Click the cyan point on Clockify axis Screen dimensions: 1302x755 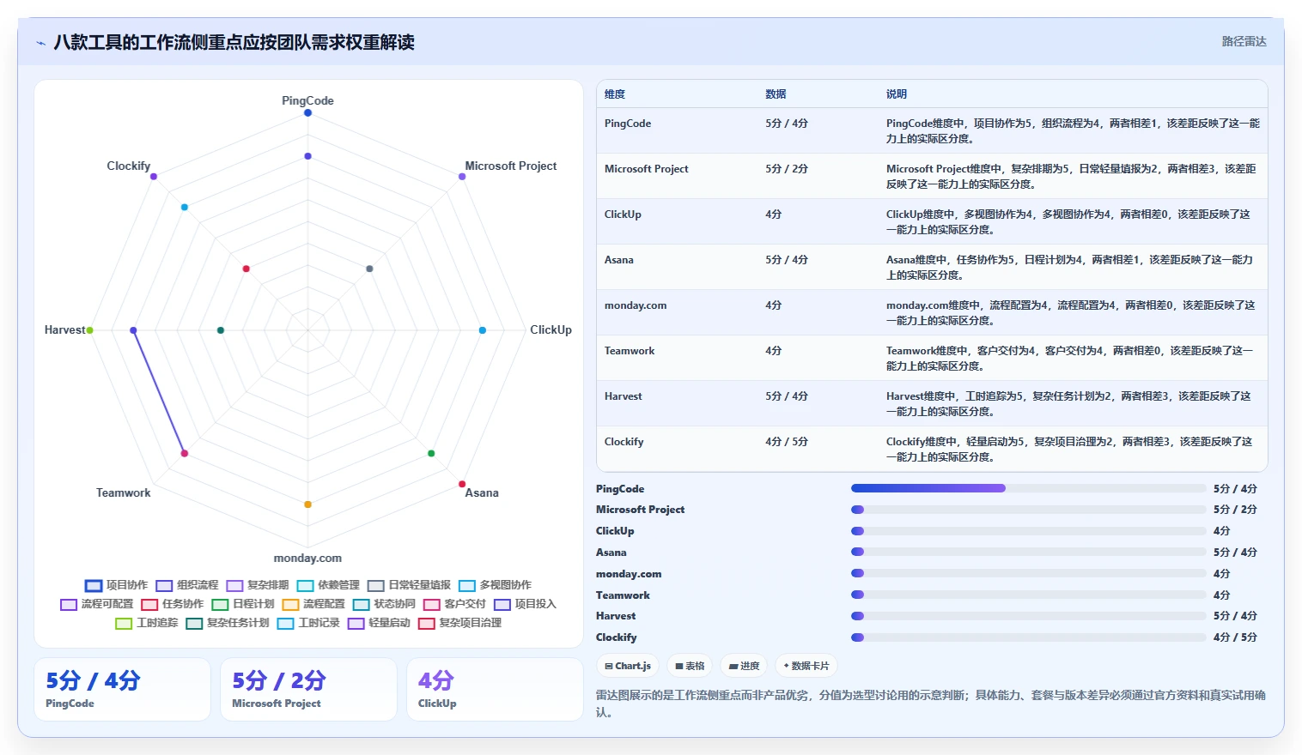click(184, 207)
